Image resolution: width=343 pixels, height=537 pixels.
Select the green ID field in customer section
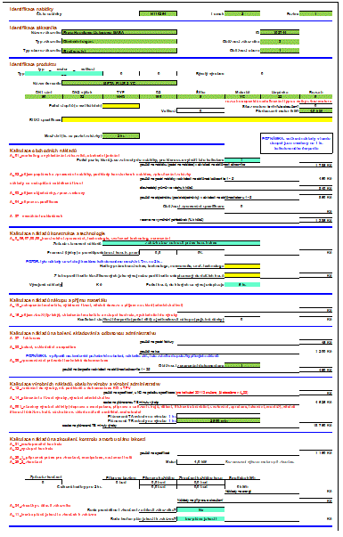click(280, 32)
